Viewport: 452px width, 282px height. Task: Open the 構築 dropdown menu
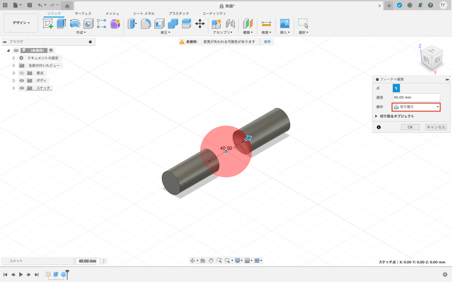coord(248,33)
